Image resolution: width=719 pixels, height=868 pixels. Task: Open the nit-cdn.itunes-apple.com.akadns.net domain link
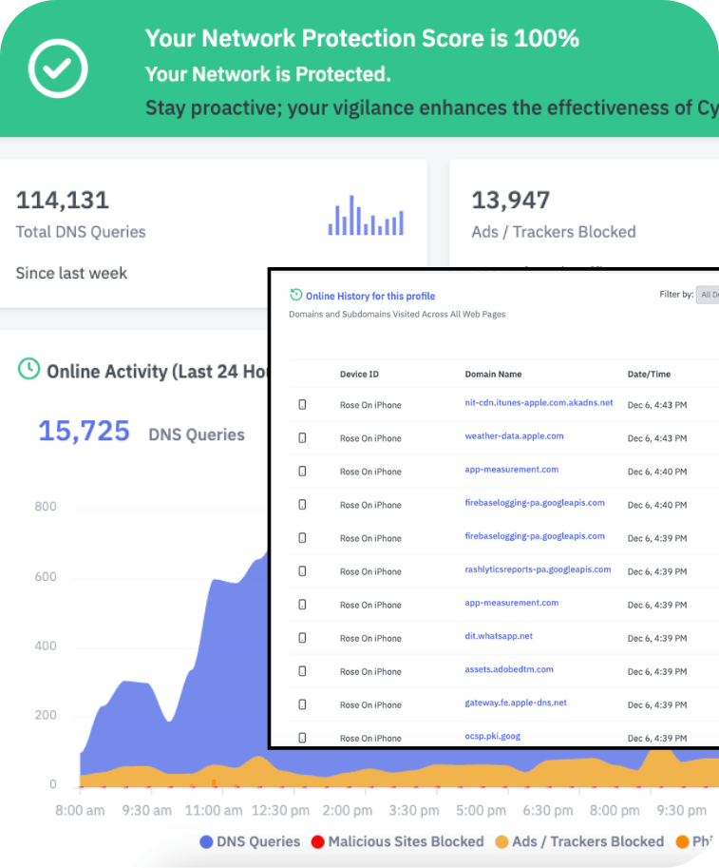539,403
